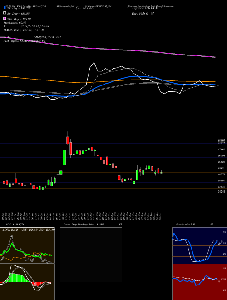Click the blue 20 Day EMA legend swatch

point(5,8)
